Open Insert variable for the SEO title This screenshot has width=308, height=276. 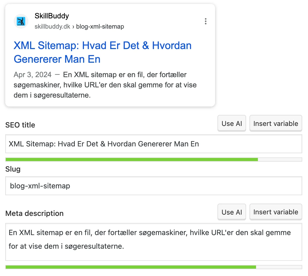pos(275,123)
